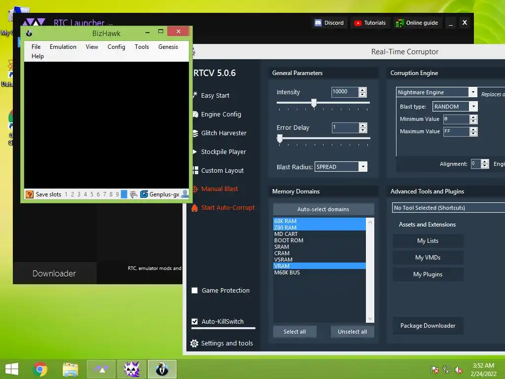Select the SRAM memory domain
Viewport: 505px width, 379px height.
point(319,247)
